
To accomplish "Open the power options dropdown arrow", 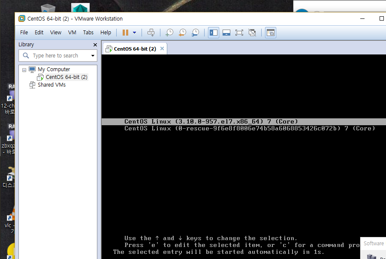I will [x=134, y=33].
